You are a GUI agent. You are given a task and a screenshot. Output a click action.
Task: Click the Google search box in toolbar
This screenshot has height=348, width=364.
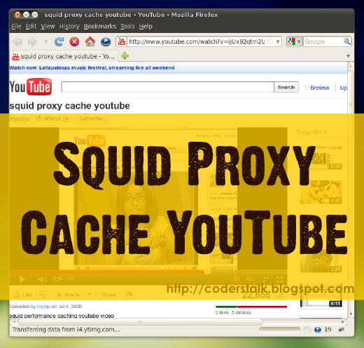(x=323, y=41)
